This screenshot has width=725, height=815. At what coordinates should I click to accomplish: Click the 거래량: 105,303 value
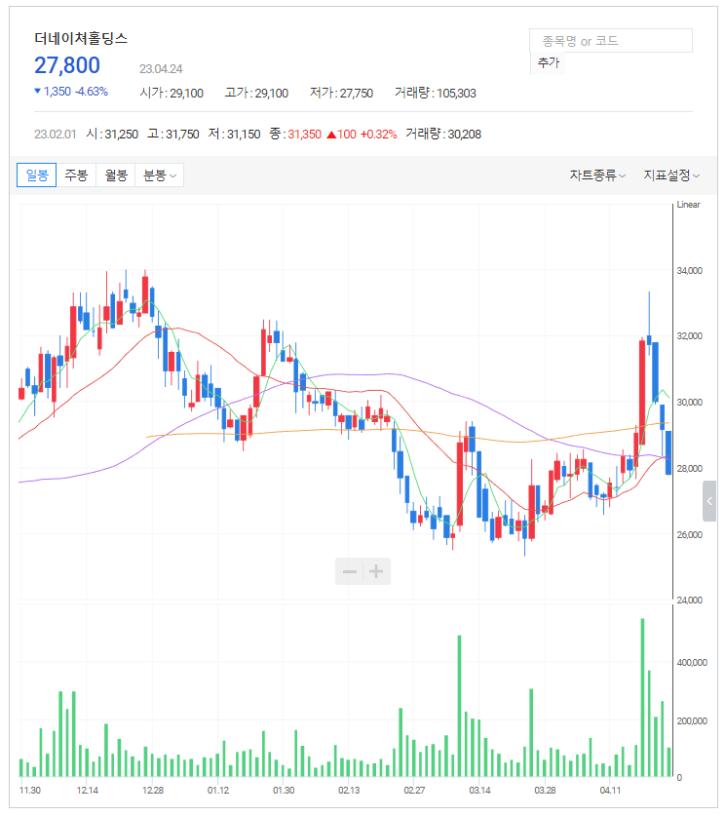(x=436, y=93)
